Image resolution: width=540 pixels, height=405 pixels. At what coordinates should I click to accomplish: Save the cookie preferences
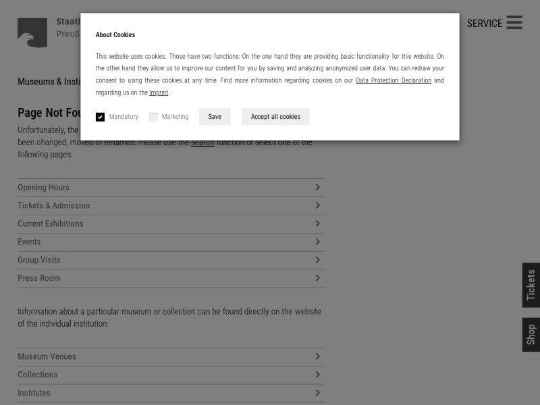pos(215,117)
